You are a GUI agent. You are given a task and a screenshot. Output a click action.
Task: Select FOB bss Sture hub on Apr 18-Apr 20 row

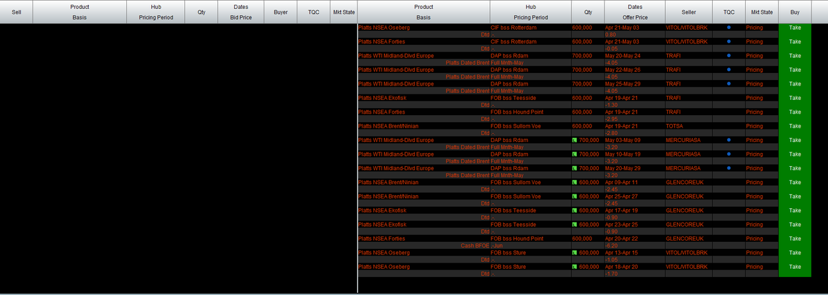(x=509, y=266)
